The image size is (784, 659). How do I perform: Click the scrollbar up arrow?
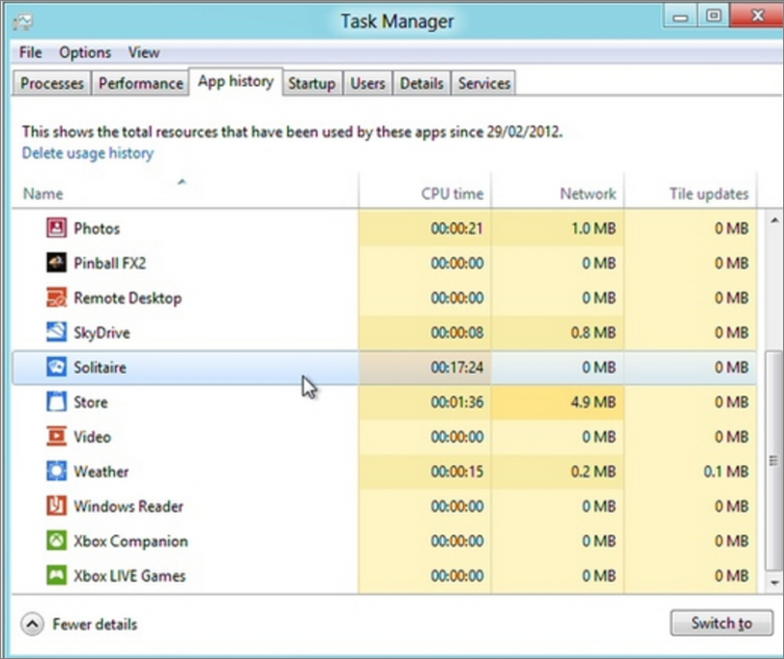(774, 220)
